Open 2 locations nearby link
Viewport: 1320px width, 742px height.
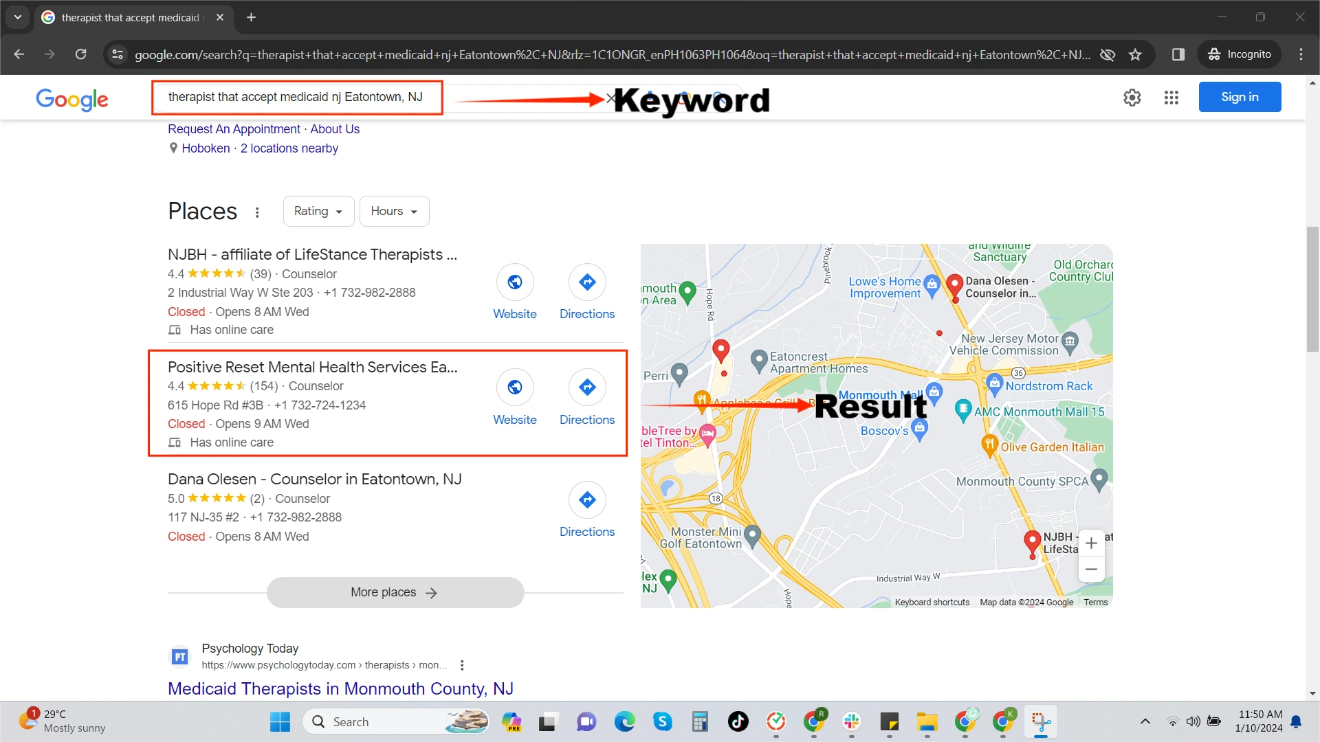tap(289, 148)
